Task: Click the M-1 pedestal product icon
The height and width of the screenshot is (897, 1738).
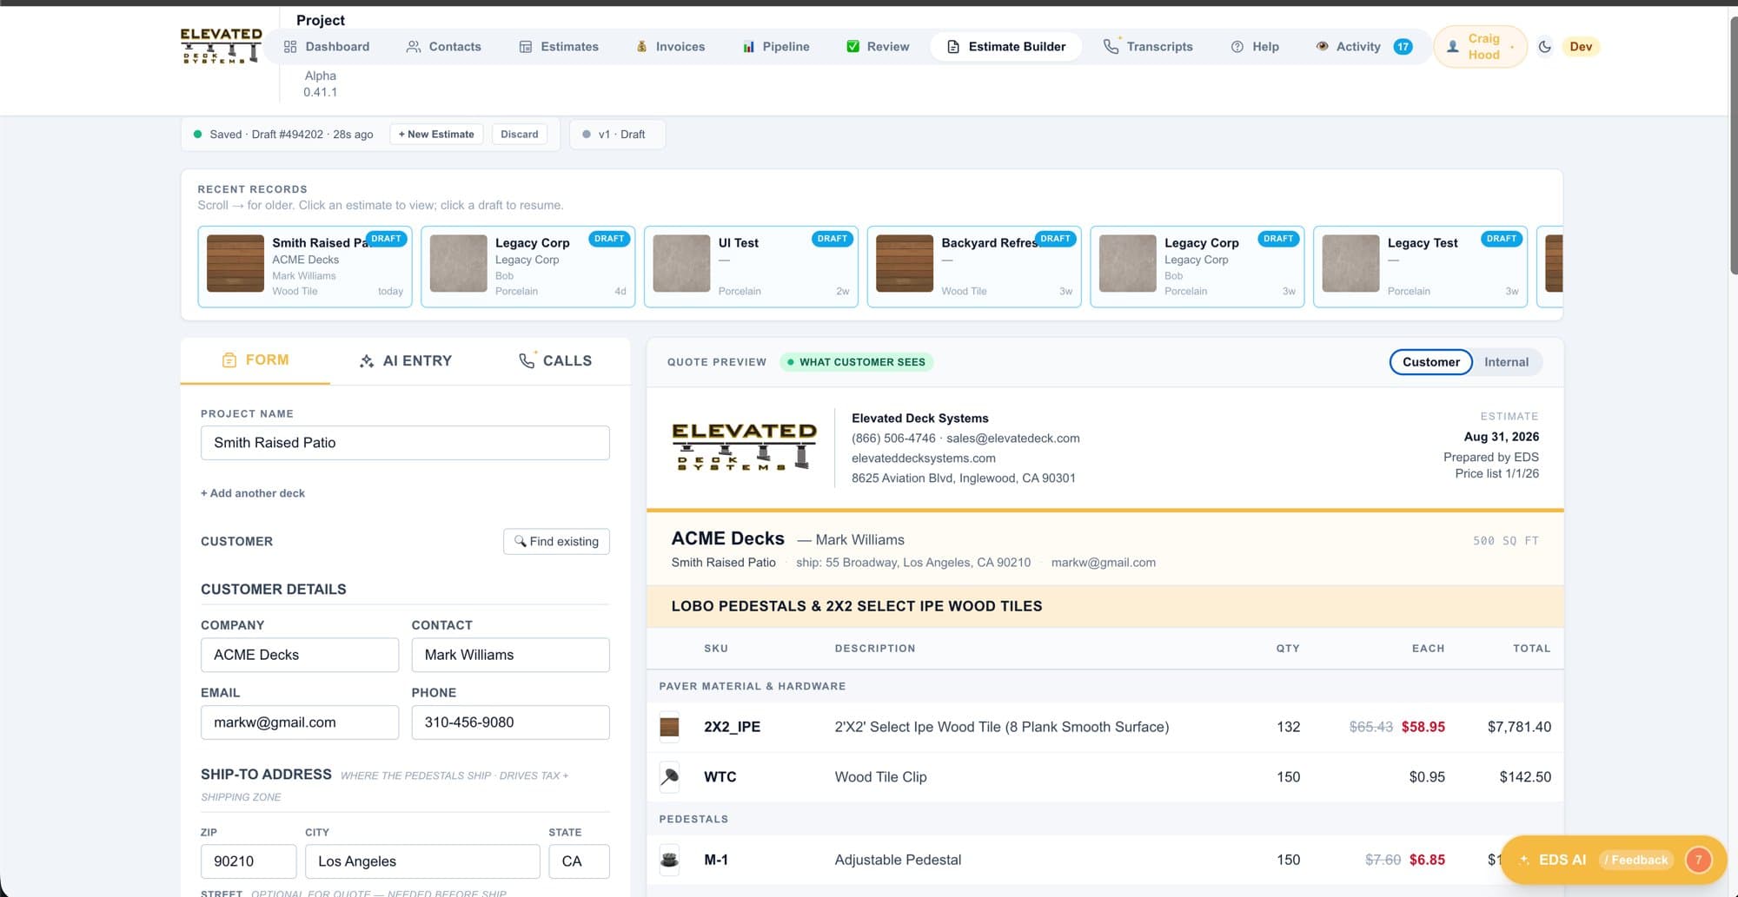Action: [x=669, y=861]
